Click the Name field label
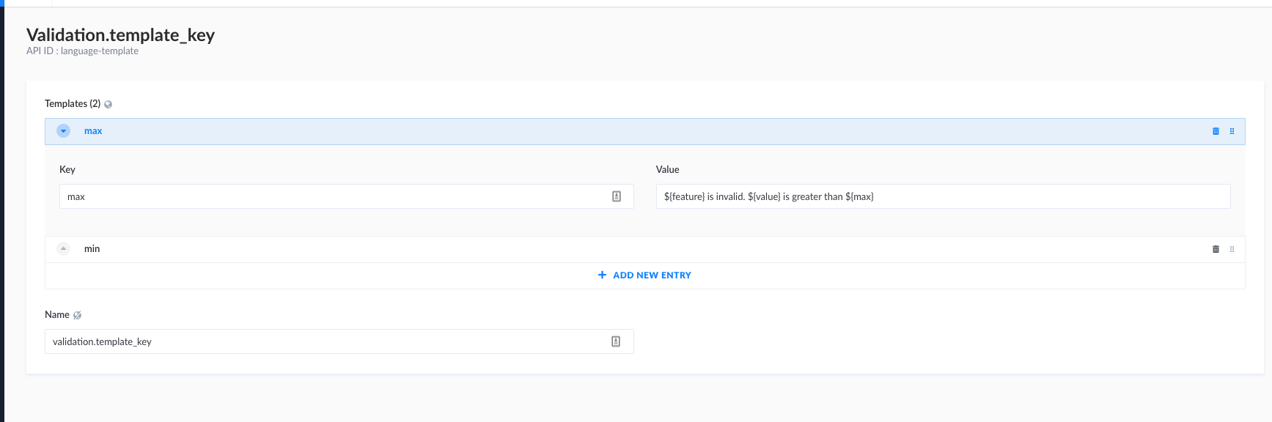The image size is (1272, 422). click(x=57, y=315)
